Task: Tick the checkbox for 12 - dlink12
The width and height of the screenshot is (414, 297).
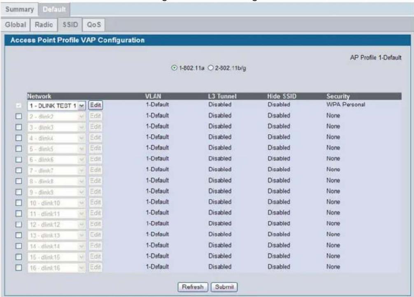Action: [19, 225]
